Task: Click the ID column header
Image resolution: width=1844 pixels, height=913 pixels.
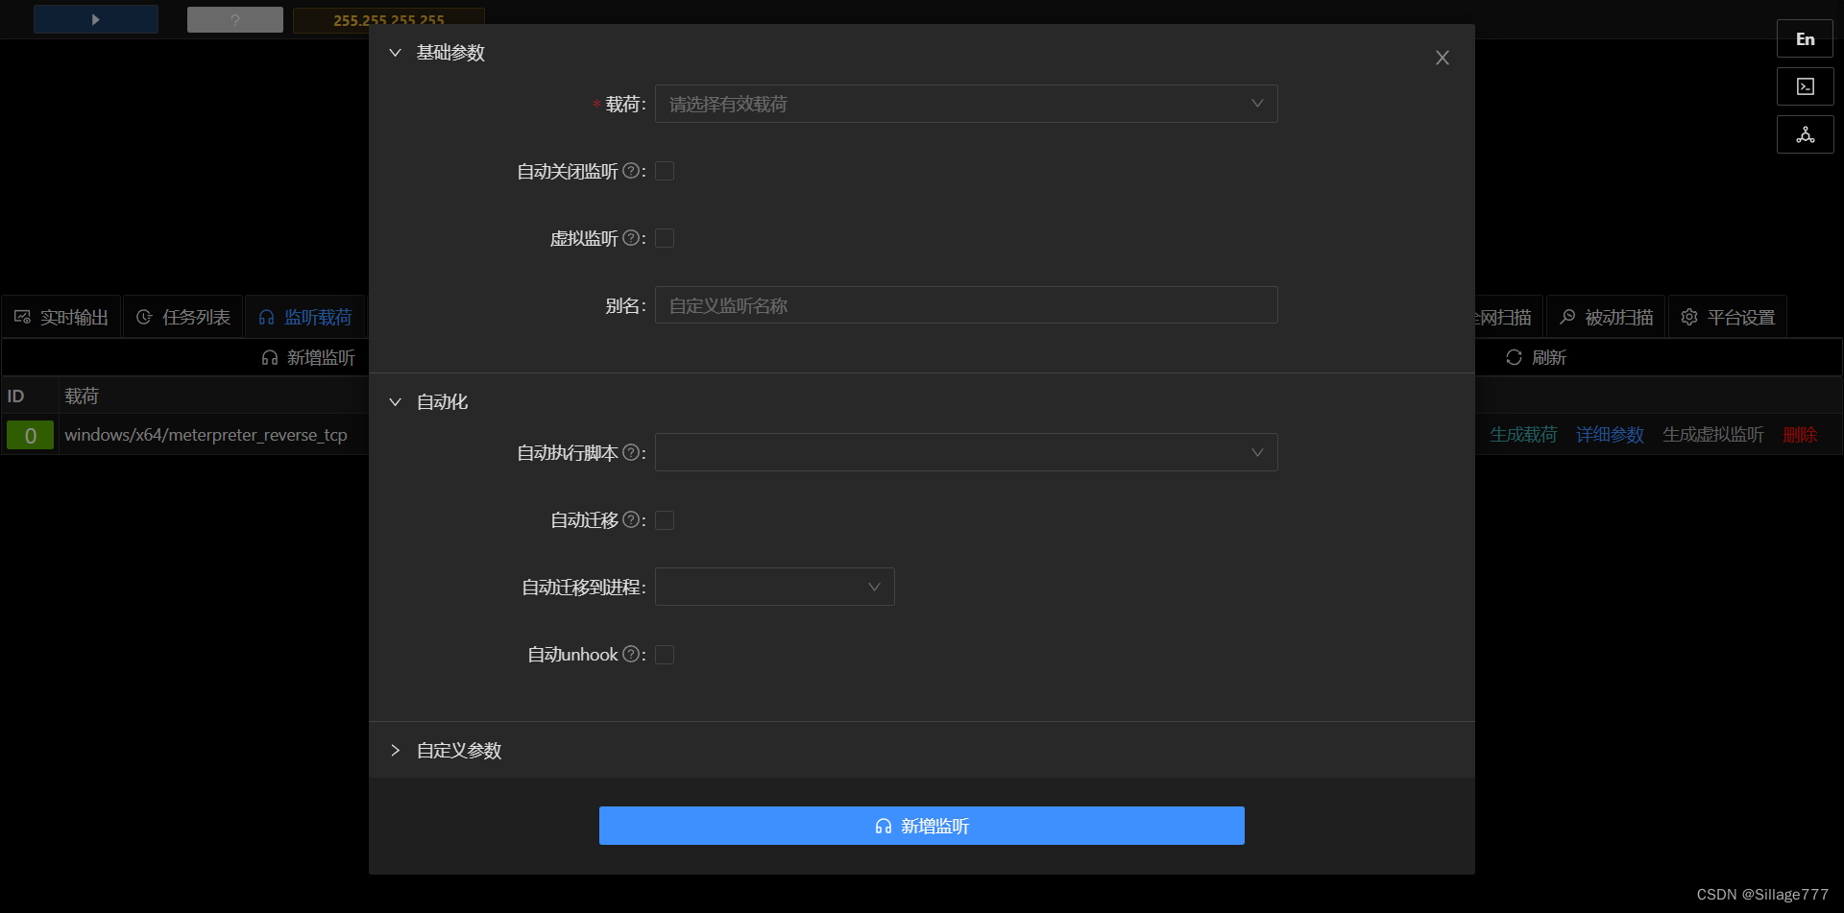Action: tap(16, 396)
